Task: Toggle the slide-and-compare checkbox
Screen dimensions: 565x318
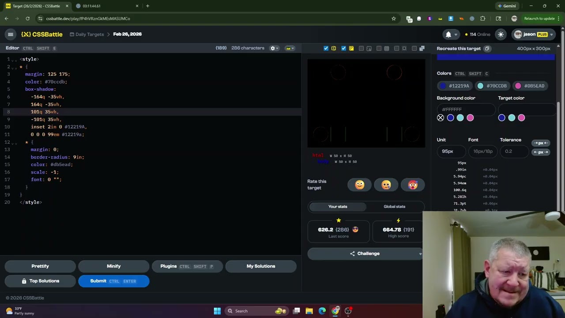Action: [326, 48]
